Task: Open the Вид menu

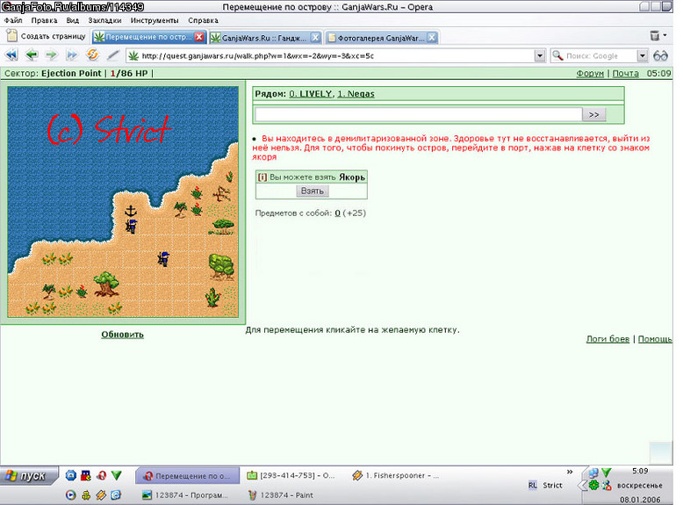Action: [x=72, y=20]
